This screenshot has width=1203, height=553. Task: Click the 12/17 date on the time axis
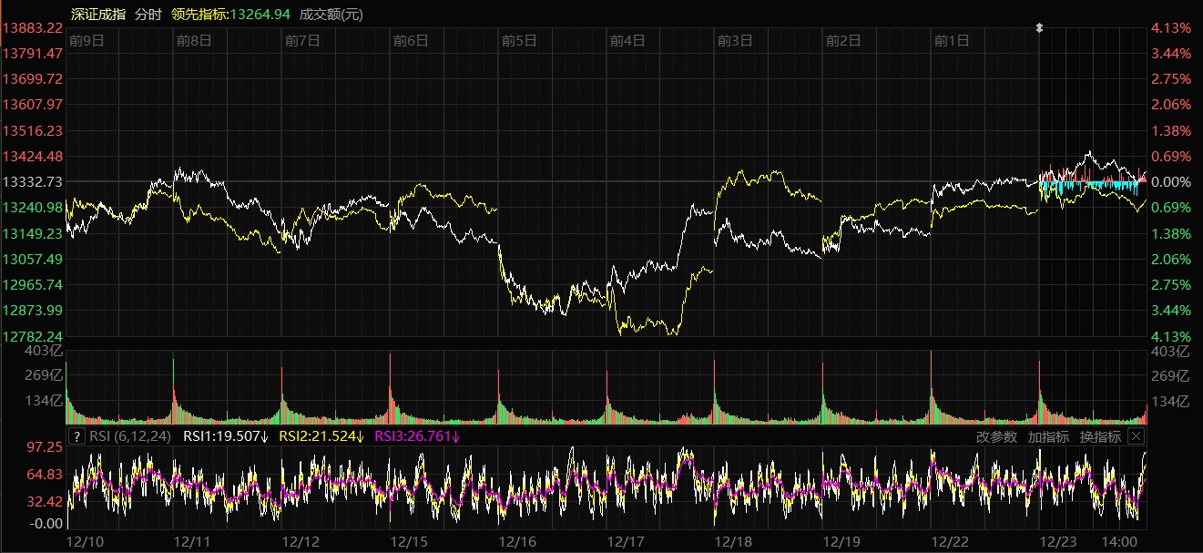point(625,541)
